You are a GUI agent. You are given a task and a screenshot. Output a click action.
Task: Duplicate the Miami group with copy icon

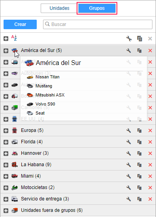click(x=139, y=176)
